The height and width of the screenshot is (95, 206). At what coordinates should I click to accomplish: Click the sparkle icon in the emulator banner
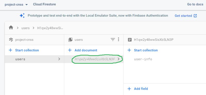[22, 16]
